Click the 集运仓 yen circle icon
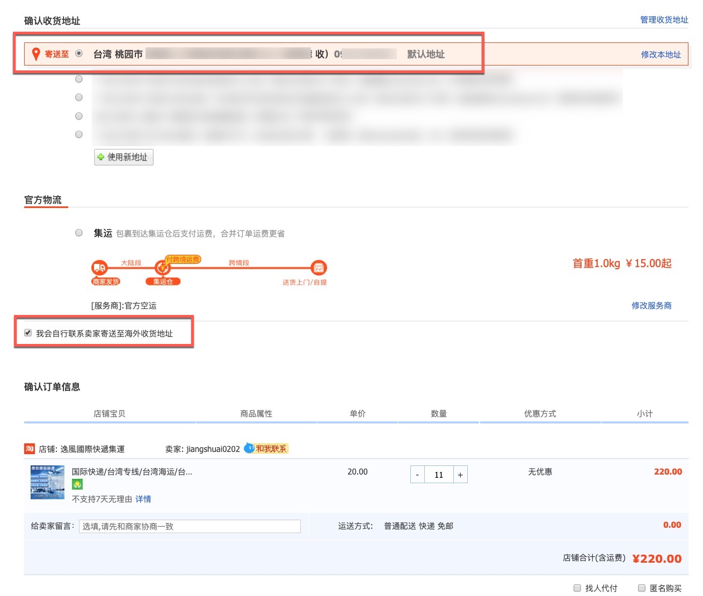 click(162, 267)
